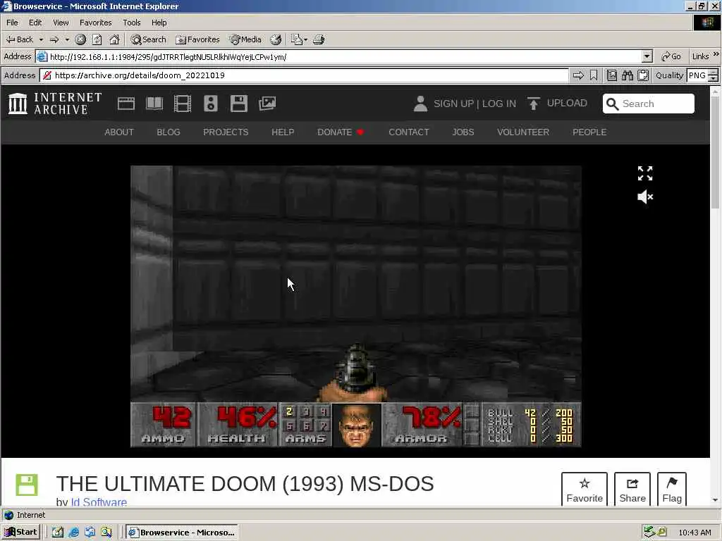722x541 pixels.
Task: Click the Internet Archive logo
Action: tap(55, 104)
